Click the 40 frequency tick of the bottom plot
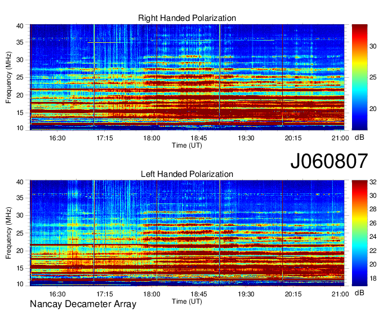Image resolution: width=383 pixels, height=311 pixels. [20, 182]
